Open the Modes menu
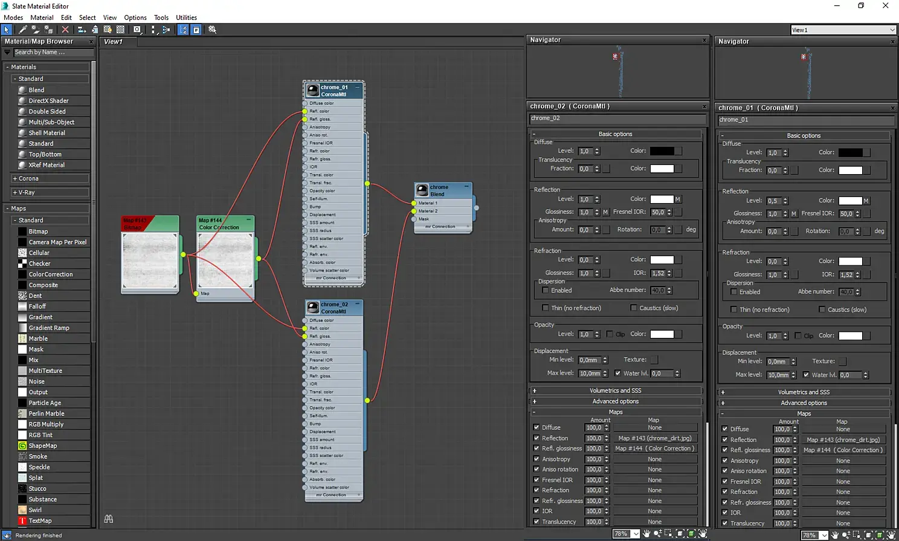This screenshot has width=899, height=541. coord(13,18)
